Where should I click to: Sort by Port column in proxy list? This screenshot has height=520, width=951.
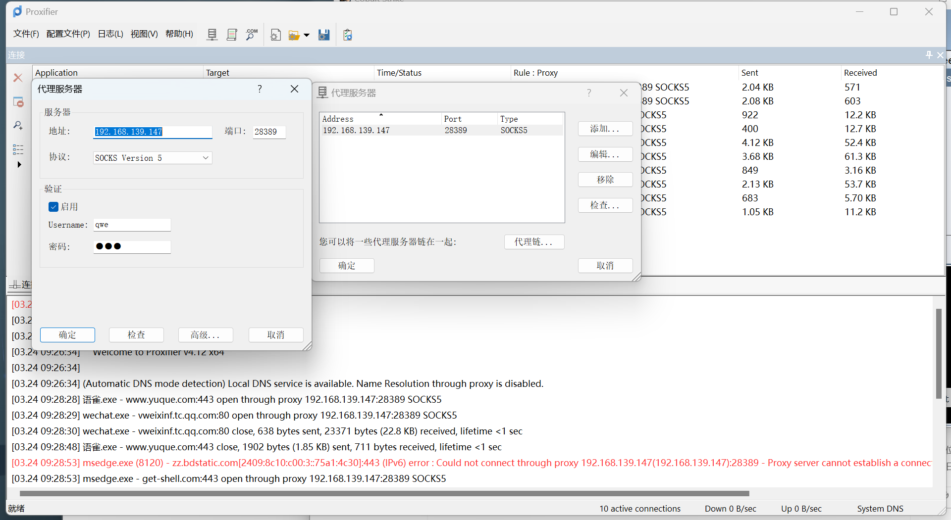470,119
